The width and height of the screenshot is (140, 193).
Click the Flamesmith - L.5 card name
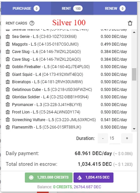(x=27, y=127)
